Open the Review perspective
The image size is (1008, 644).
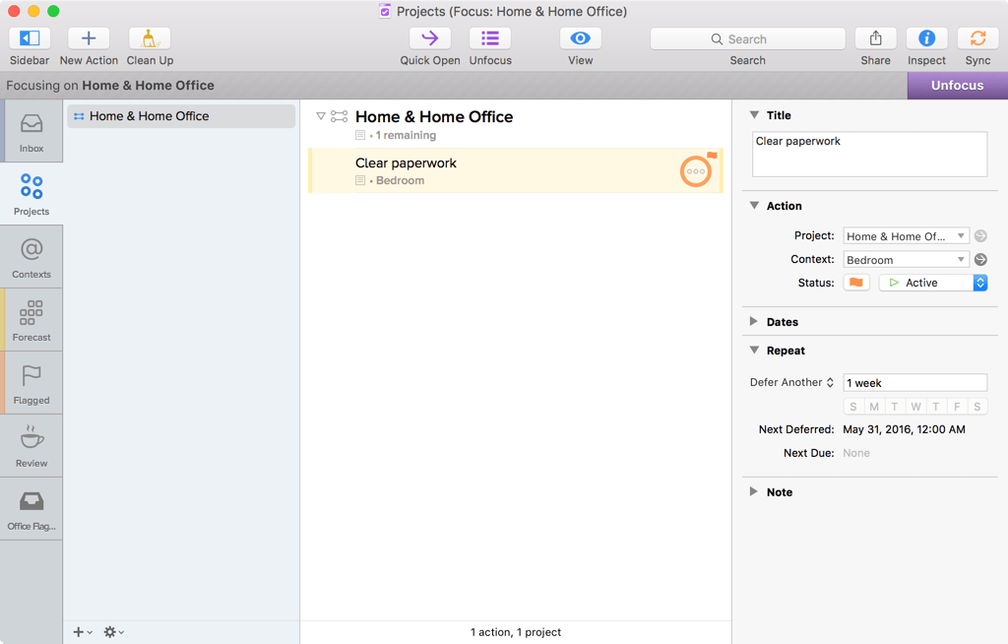coord(31,446)
